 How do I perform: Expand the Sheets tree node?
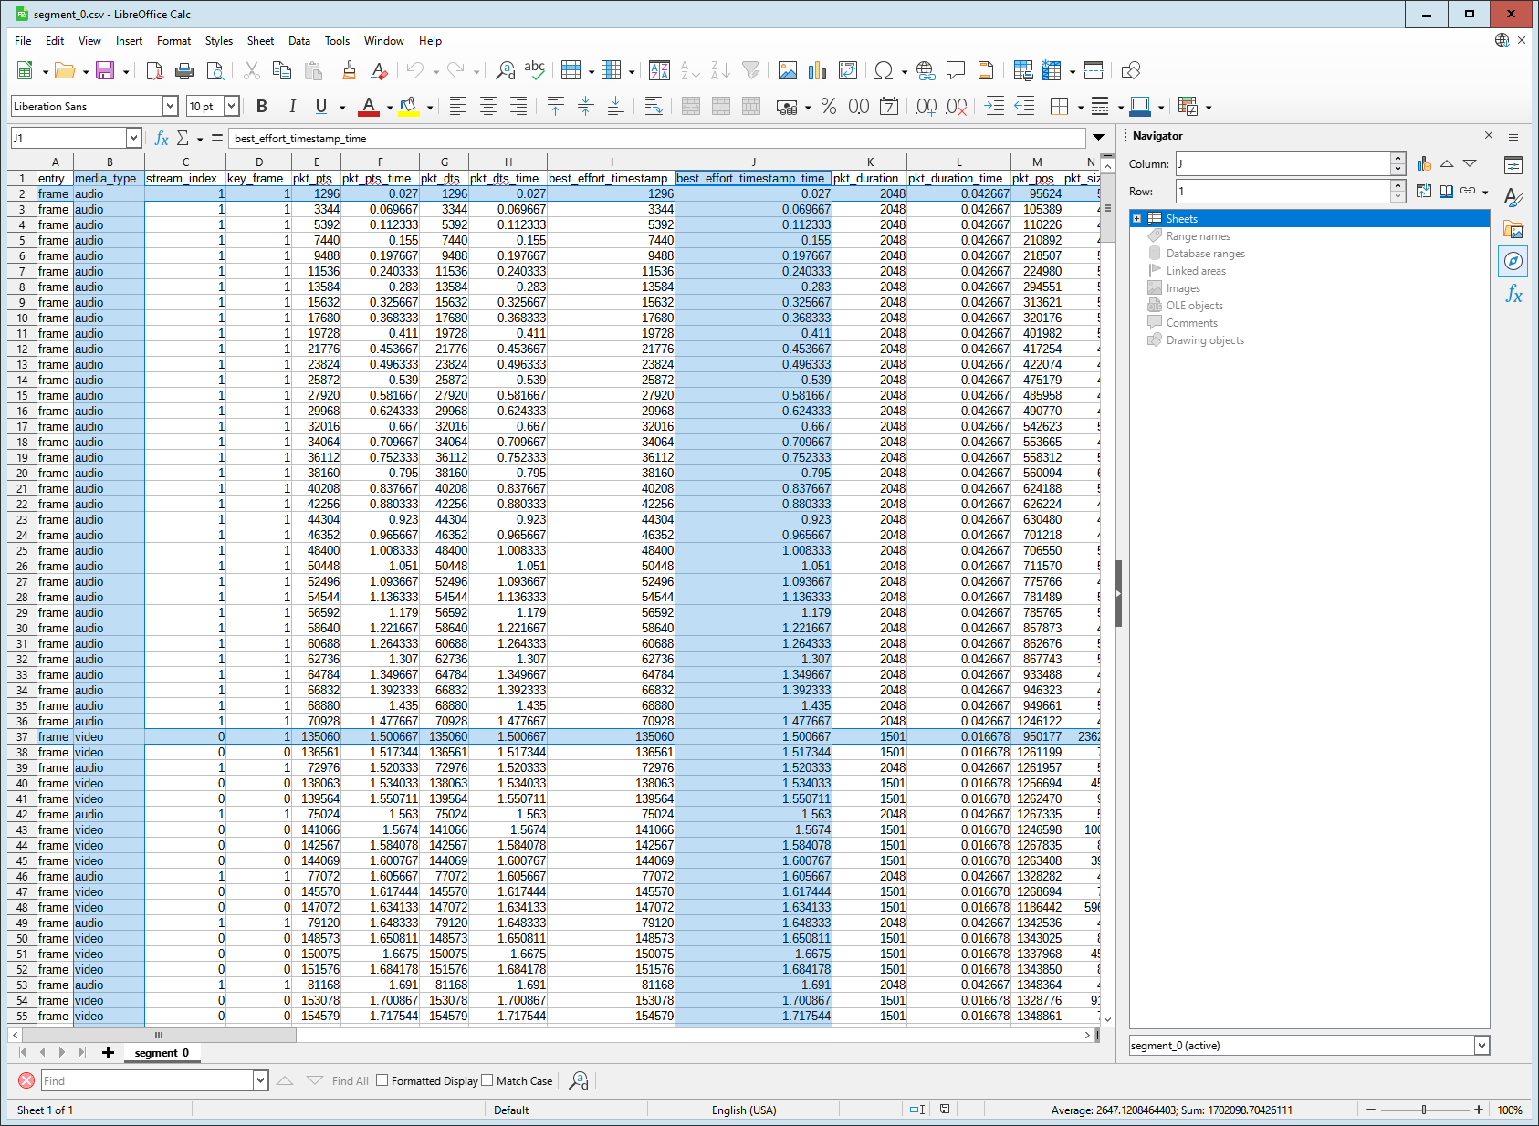click(x=1137, y=219)
